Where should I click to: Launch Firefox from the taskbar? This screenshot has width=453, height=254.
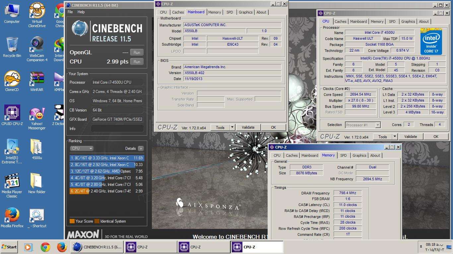pyautogui.click(x=62, y=247)
